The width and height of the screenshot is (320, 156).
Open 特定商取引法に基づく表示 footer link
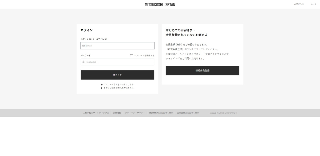tap(161, 113)
